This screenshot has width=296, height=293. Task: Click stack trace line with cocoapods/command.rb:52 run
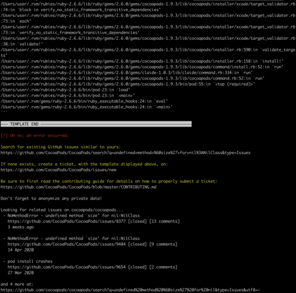[x=132, y=79]
